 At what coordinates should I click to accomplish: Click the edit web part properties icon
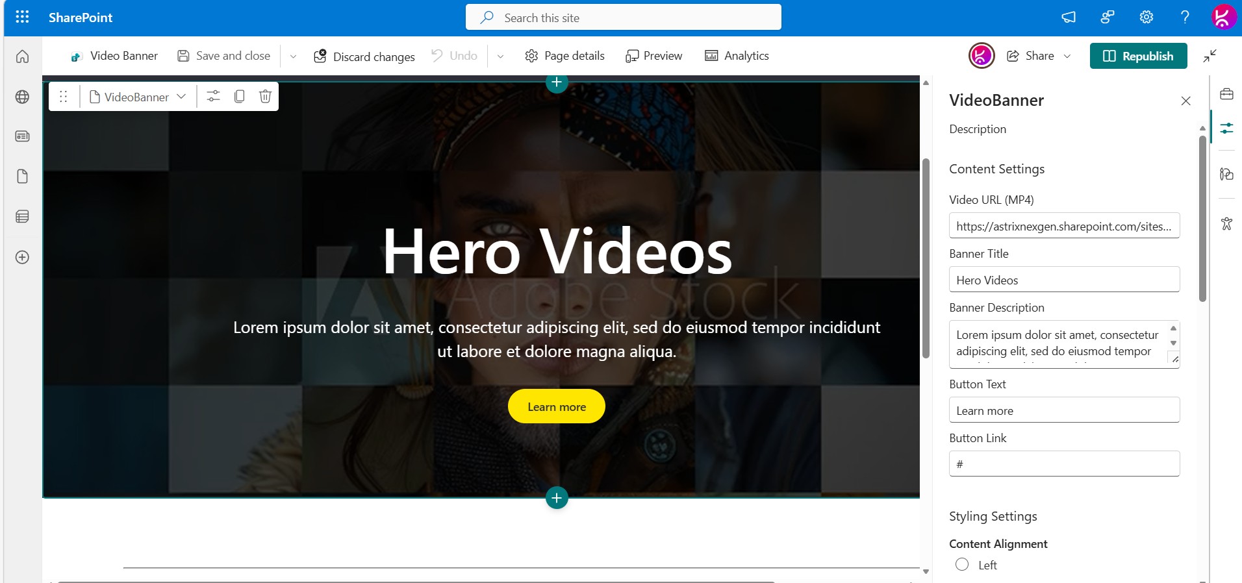tap(213, 97)
